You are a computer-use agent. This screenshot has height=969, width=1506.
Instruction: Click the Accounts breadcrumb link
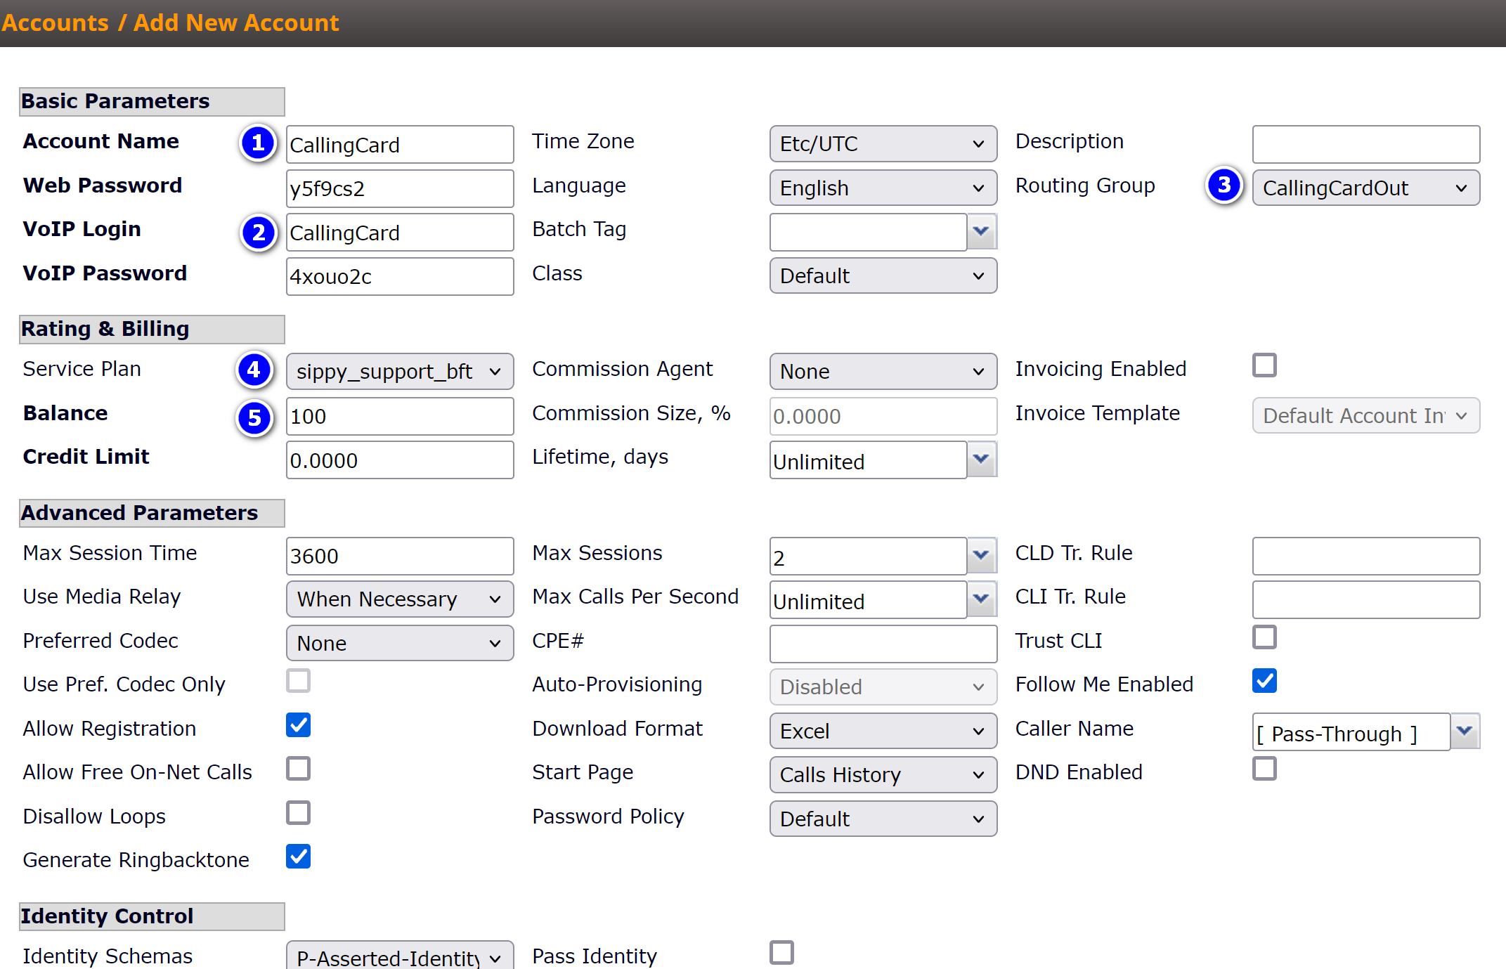[56, 23]
